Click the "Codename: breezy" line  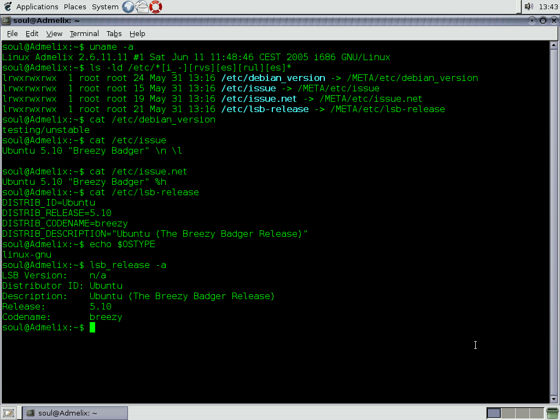[62, 317]
